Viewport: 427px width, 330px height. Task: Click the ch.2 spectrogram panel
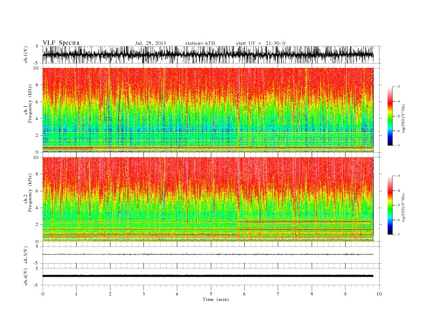click(x=208, y=200)
